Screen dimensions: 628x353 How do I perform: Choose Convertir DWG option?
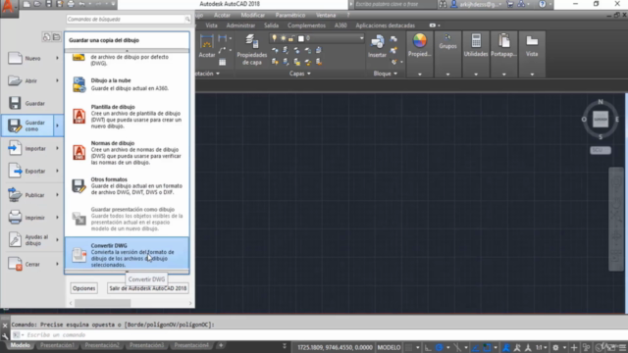[127, 254]
